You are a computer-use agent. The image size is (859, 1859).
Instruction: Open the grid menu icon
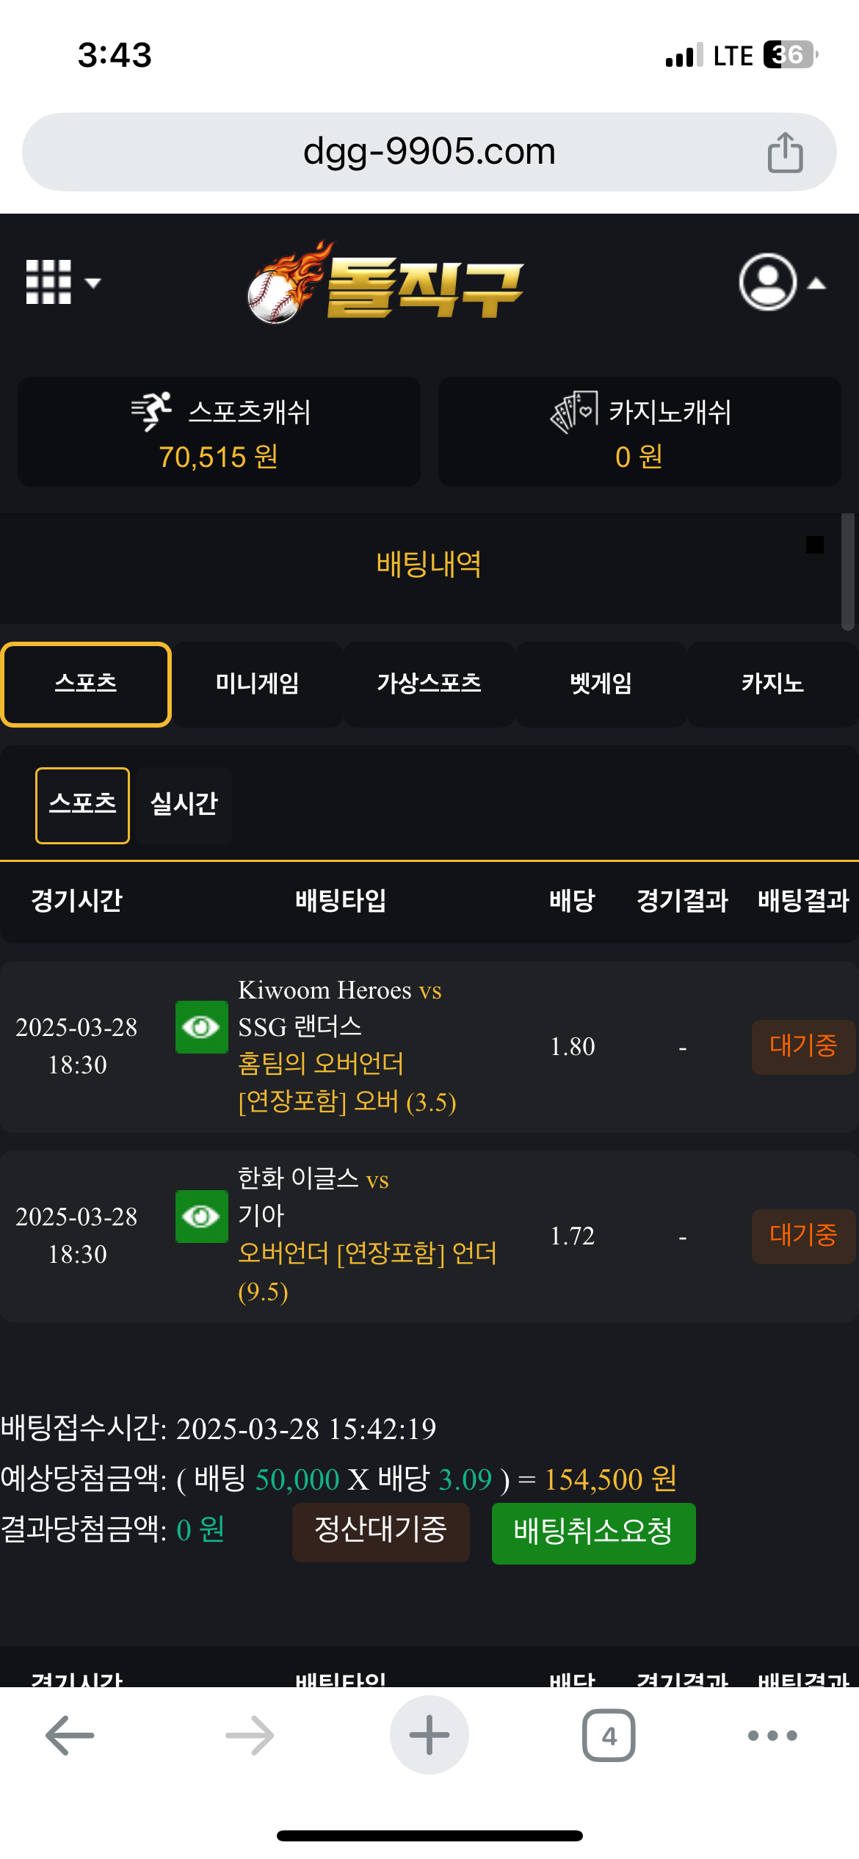point(48,282)
